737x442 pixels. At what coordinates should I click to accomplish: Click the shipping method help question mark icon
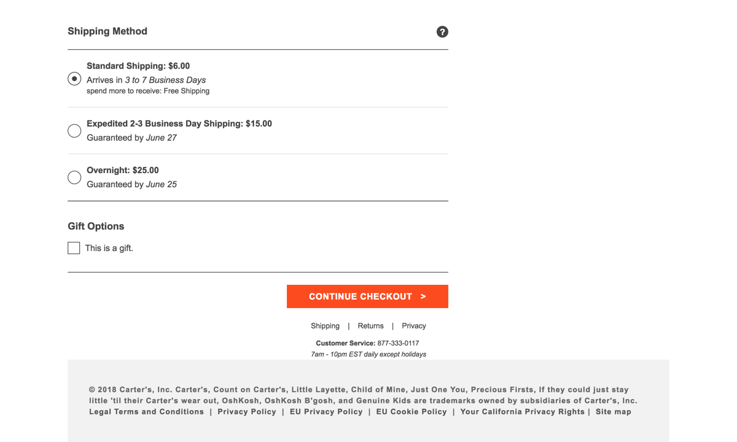point(442,32)
